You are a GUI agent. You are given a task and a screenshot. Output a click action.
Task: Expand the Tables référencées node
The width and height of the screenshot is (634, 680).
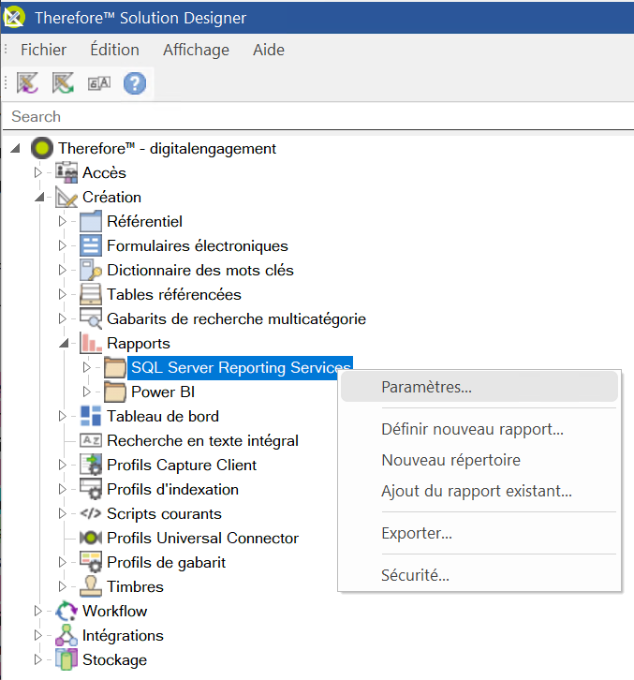63,294
